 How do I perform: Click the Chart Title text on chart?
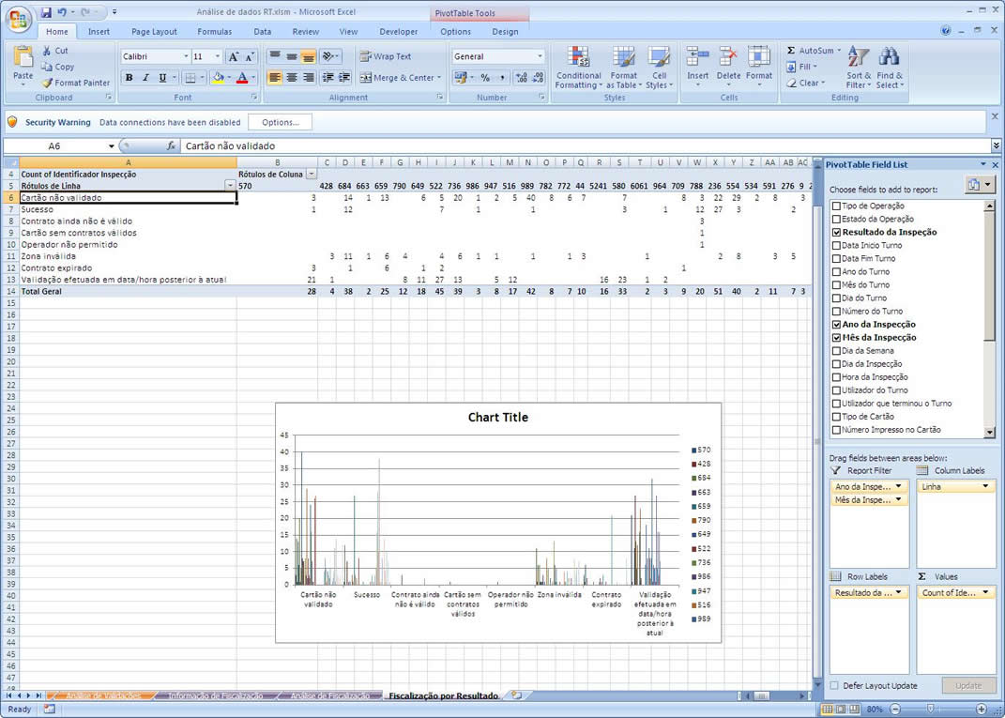497,418
